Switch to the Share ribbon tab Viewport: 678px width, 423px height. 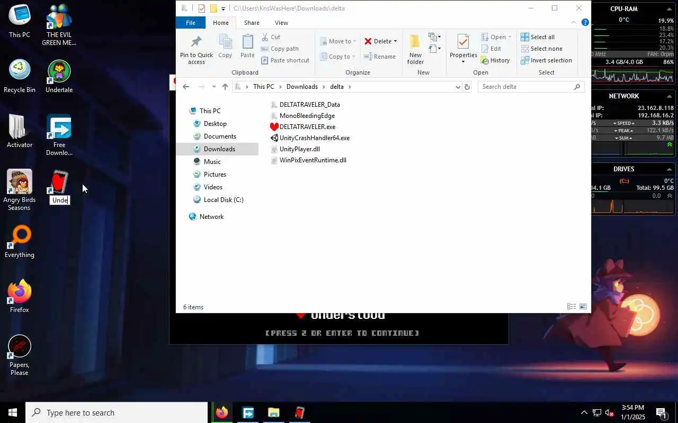(252, 23)
